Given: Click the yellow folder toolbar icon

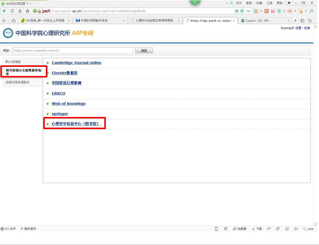Looking at the screenshot, I should point(300,11).
